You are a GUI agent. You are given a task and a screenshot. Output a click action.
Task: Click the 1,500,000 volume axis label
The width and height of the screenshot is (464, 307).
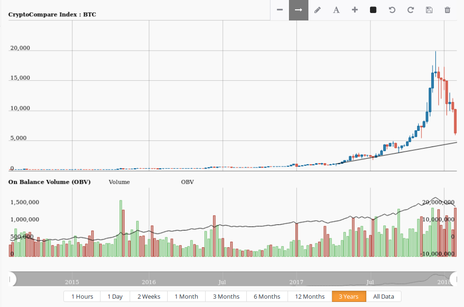[25, 202]
